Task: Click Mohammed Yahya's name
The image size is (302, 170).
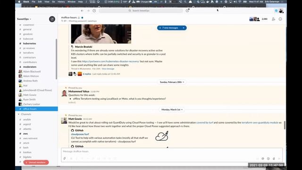Action: (79, 91)
